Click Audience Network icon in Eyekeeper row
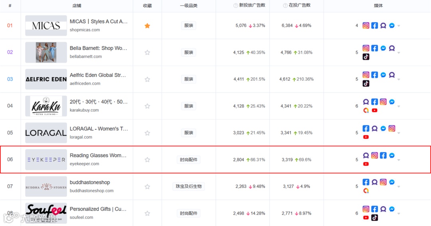431x226 pixels. [366, 155]
